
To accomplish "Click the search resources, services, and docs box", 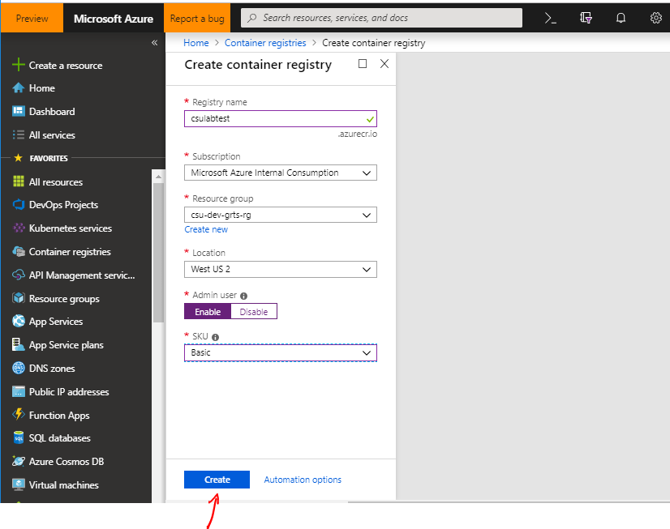I will [381, 18].
